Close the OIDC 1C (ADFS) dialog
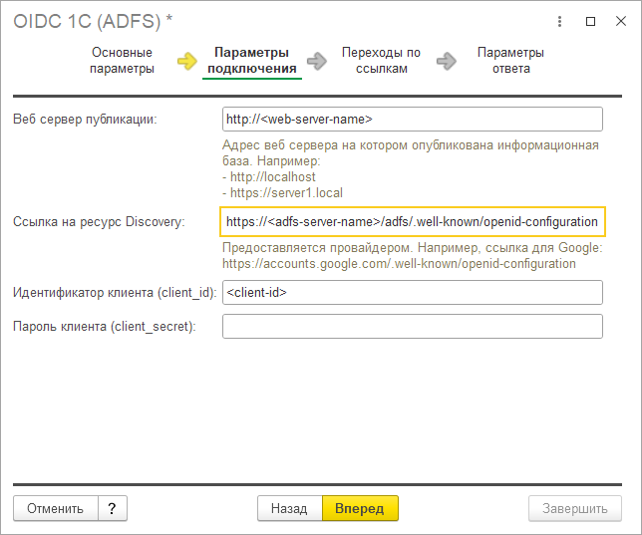 [x=621, y=21]
